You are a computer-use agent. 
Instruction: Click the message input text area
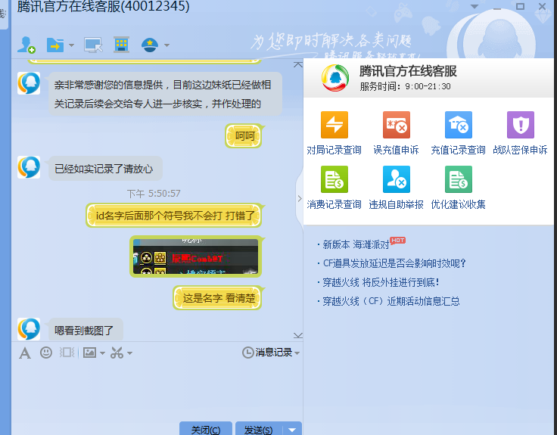[157, 389]
